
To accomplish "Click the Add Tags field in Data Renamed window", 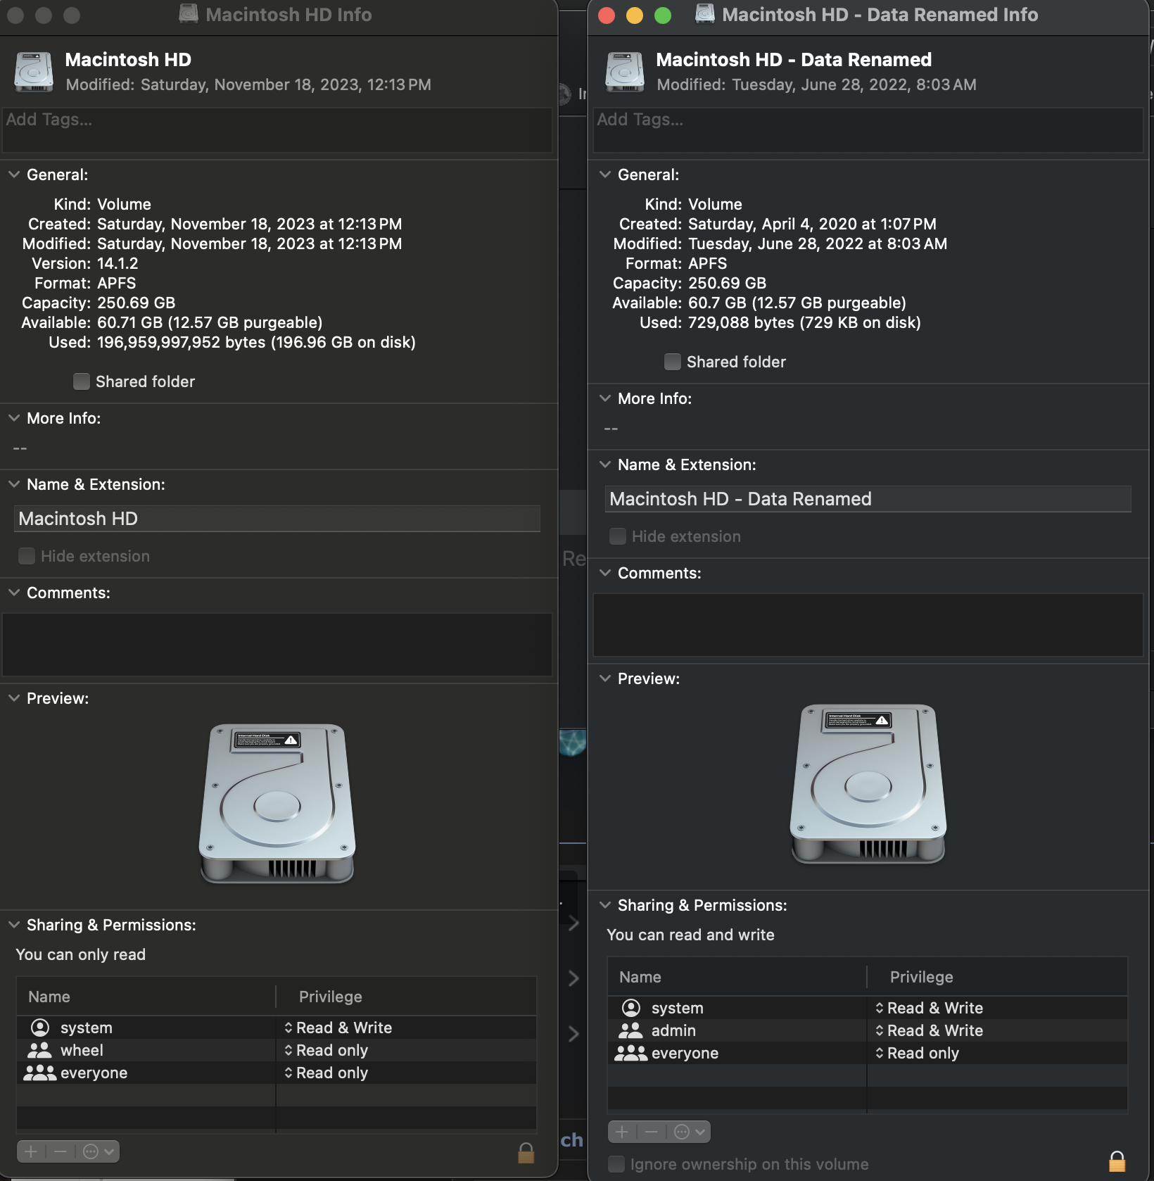I will tap(868, 130).
